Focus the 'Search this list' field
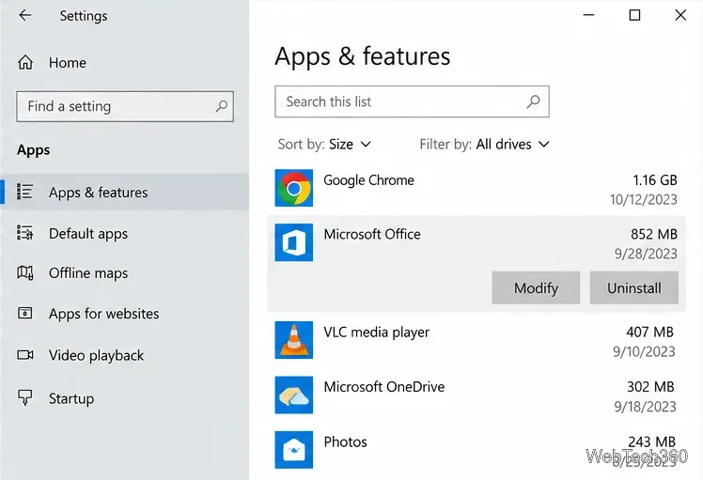The image size is (703, 480). pos(412,101)
